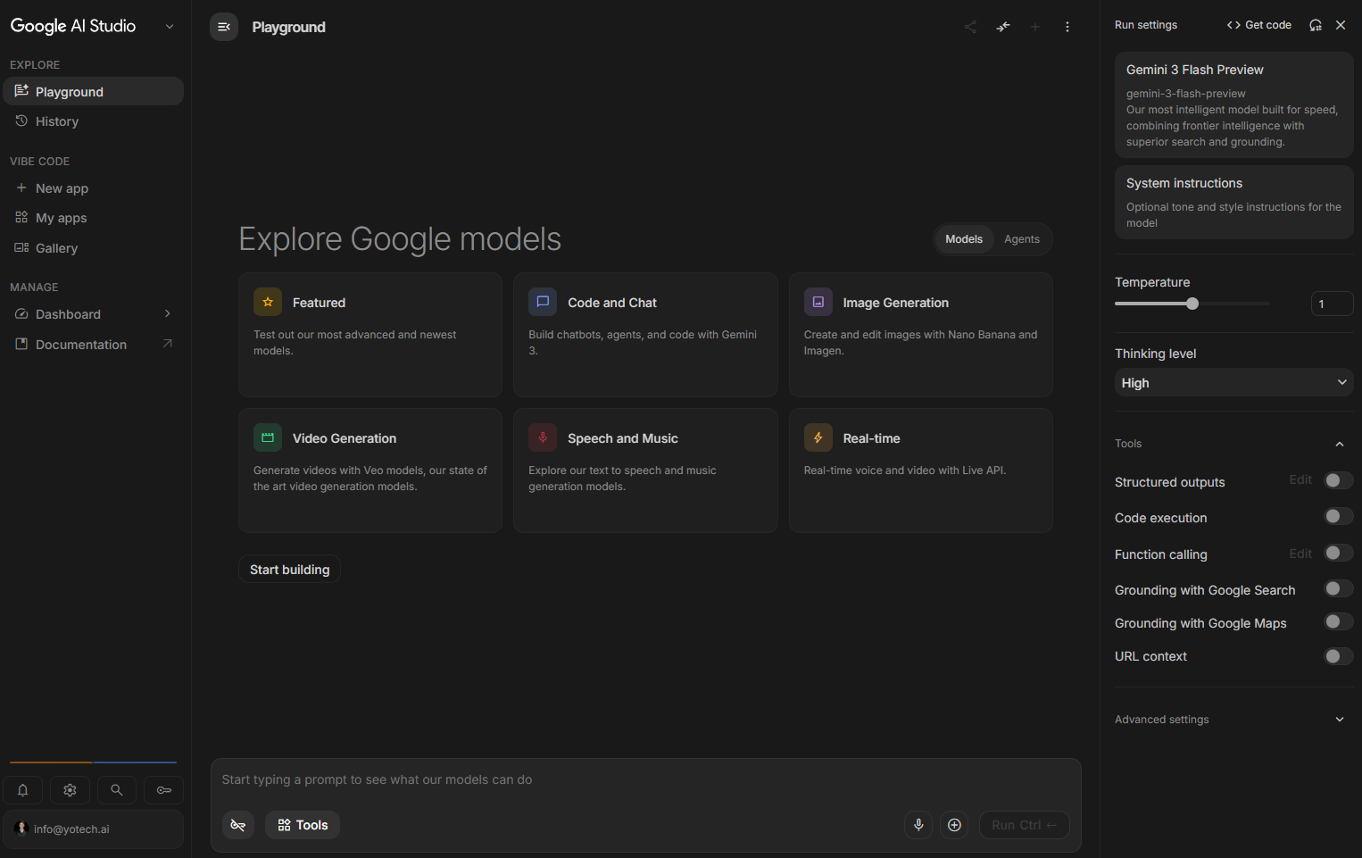Click the Dashboard sidebar item
This screenshot has height=858, width=1362.
click(x=94, y=314)
